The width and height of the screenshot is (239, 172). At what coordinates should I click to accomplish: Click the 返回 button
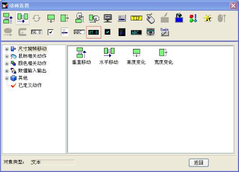[x=199, y=162]
